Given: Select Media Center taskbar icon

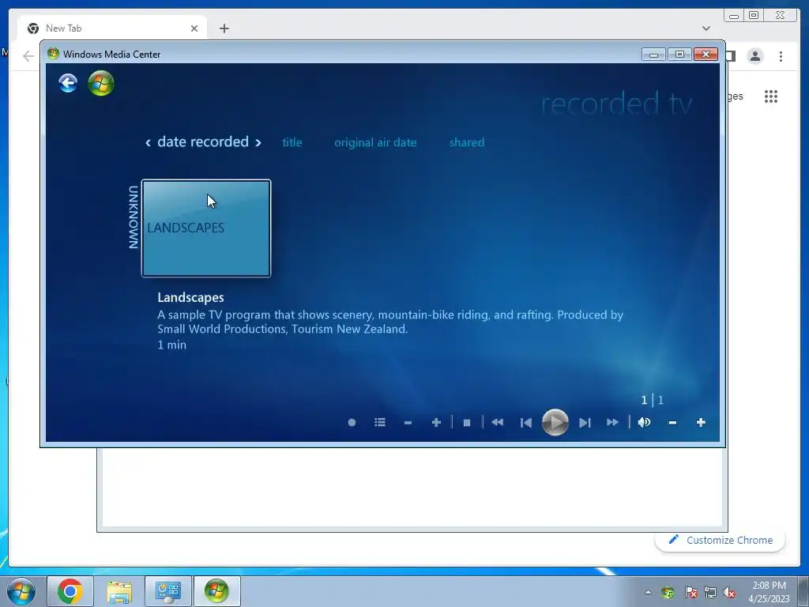Looking at the screenshot, I should pos(216,591).
